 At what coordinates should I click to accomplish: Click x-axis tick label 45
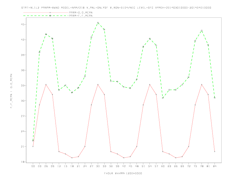coord(130,166)
